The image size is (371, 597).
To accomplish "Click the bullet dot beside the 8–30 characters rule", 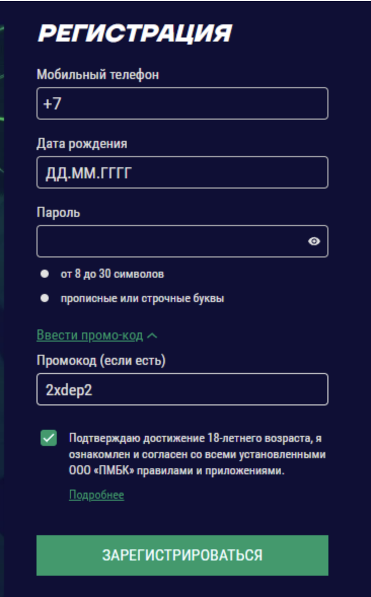I will pos(45,274).
